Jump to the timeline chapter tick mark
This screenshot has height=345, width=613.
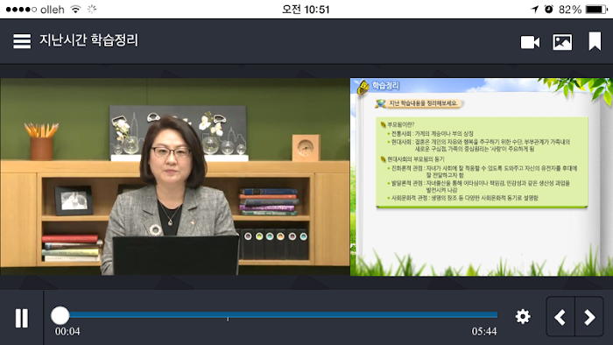pos(228,320)
